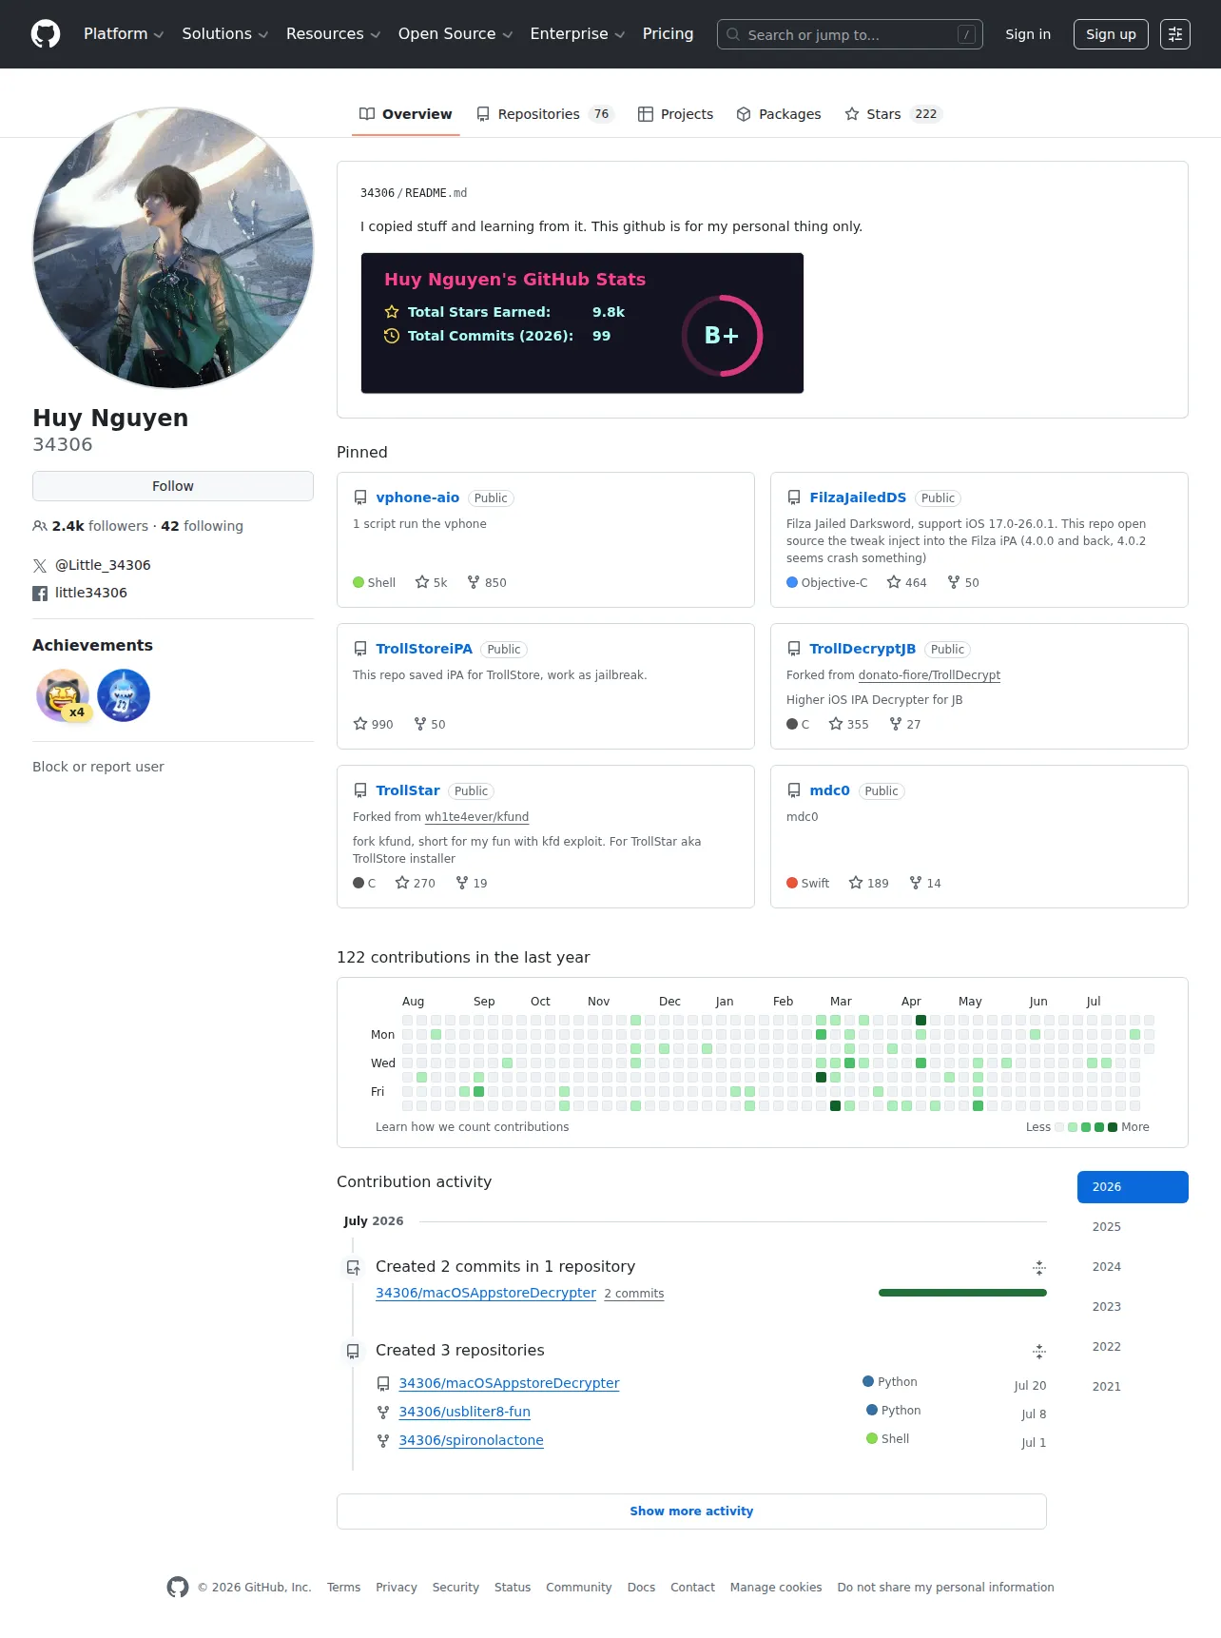This screenshot has width=1221, height=1638.
Task: Click the Sign in link
Action: pos(1028,34)
